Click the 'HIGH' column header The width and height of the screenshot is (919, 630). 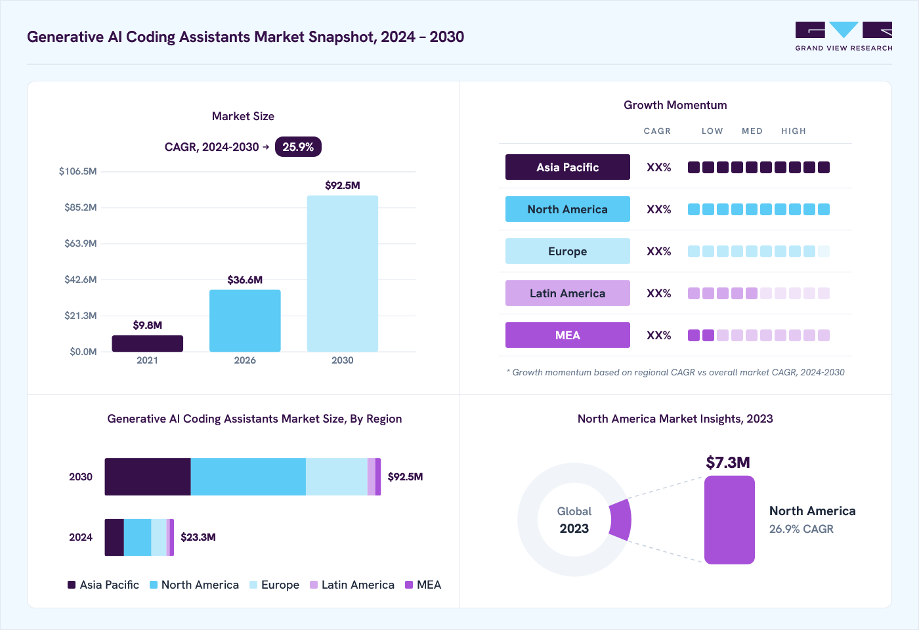point(794,131)
